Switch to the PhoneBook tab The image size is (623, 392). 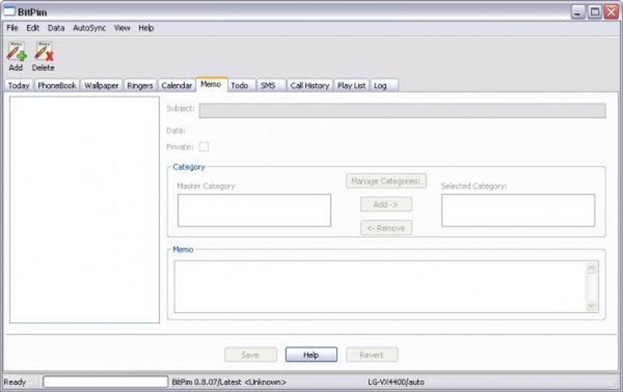click(57, 85)
